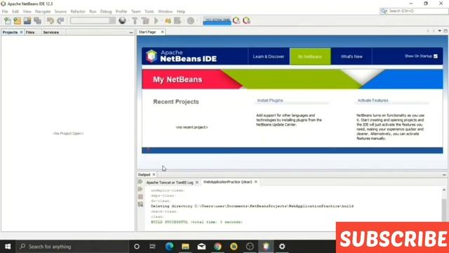Maximize the editor window area

(x=445, y=31)
